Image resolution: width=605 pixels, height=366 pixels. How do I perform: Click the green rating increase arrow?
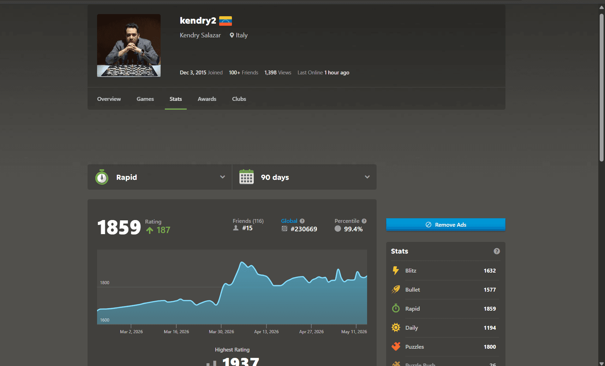[150, 230]
